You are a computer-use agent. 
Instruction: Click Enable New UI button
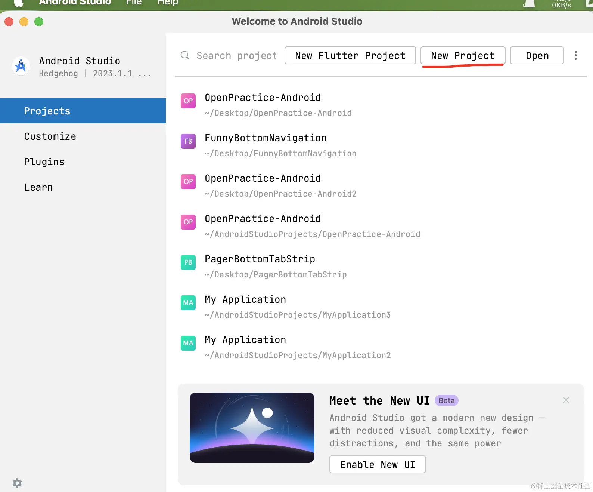[378, 464]
